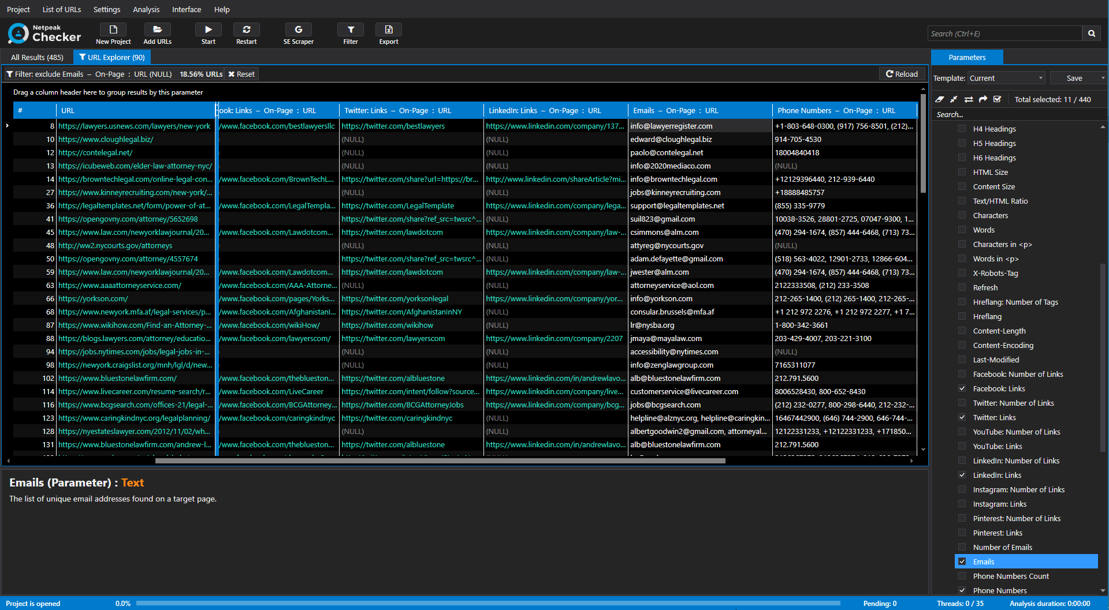Open the Save button dropdown arrow
Viewport: 1109px width, 610px height.
tap(1103, 78)
